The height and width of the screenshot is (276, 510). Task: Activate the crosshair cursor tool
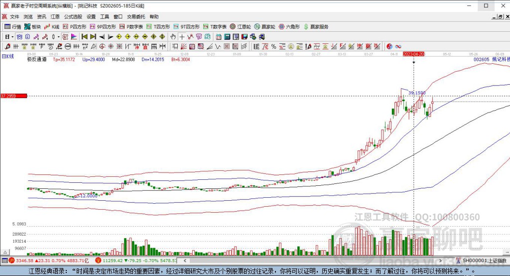pos(182,36)
